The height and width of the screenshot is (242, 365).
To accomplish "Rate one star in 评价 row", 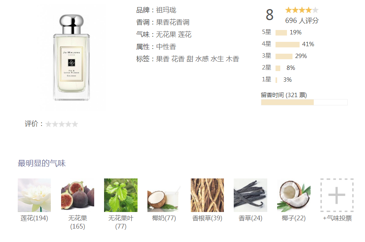I will [x=48, y=124].
